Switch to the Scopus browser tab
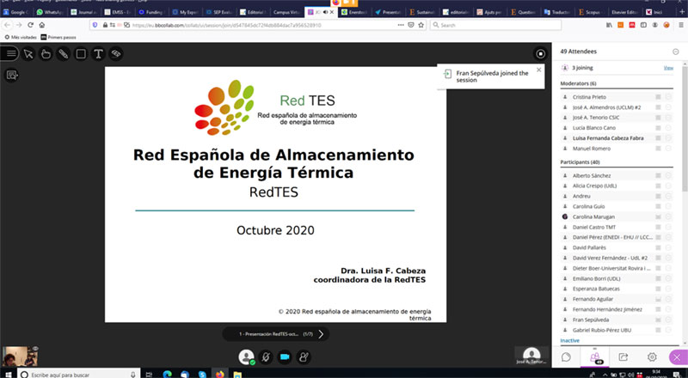Screen dimensions: 688x378 pos(589,12)
